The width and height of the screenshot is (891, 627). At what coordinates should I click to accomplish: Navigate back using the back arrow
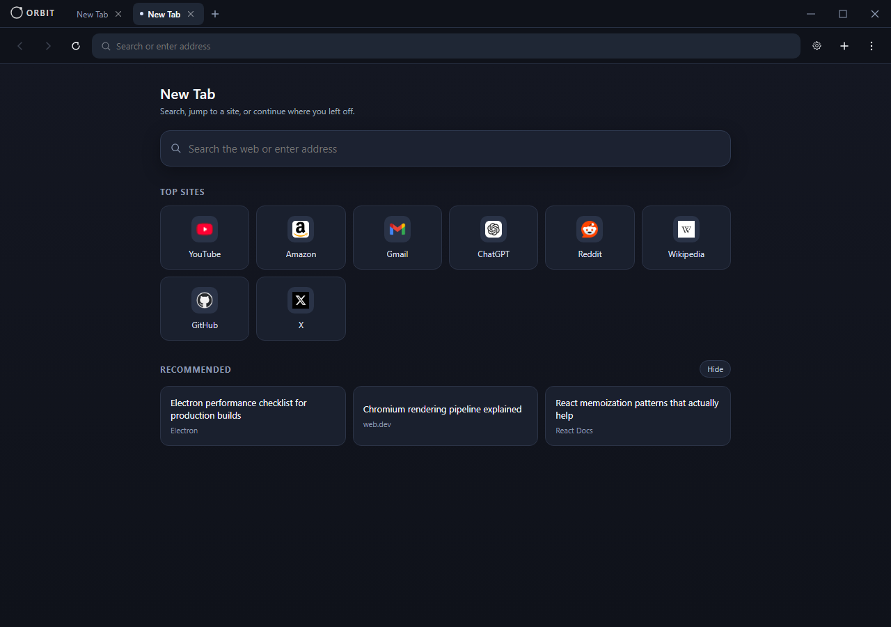[x=20, y=46]
